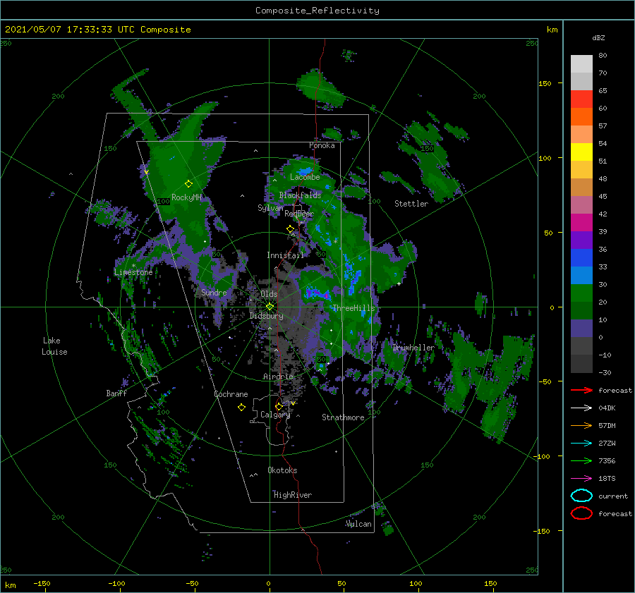Click the yellow diamond marker above RockyMH

tap(188, 184)
